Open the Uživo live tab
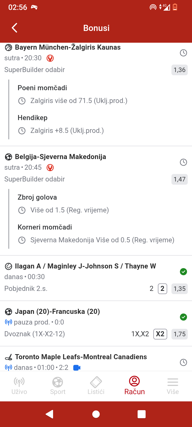This screenshot has width=192, height=427. (x=19, y=386)
